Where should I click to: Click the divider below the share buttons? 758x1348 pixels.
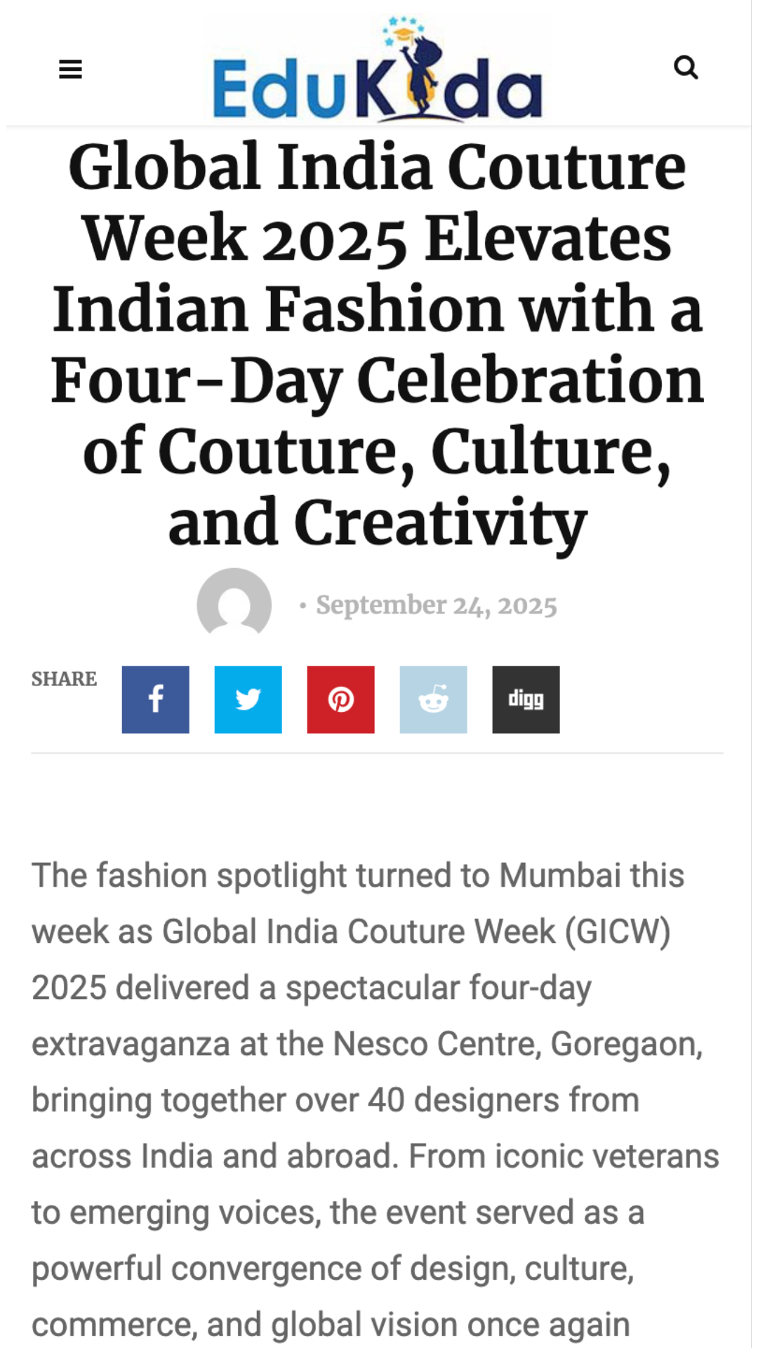[x=378, y=753]
